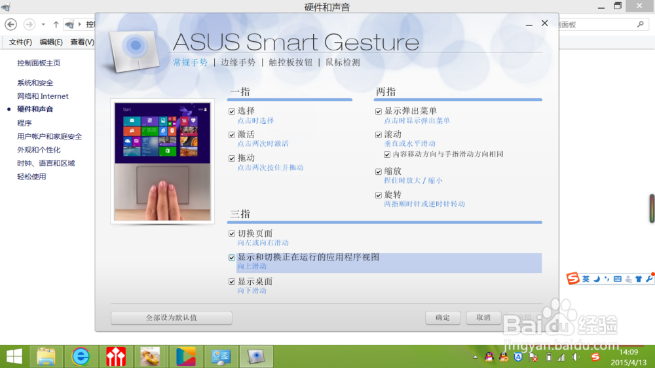Image resolution: width=655 pixels, height=368 pixels.
Task: Toggle the 缩放 checkbox
Action: 379,172
